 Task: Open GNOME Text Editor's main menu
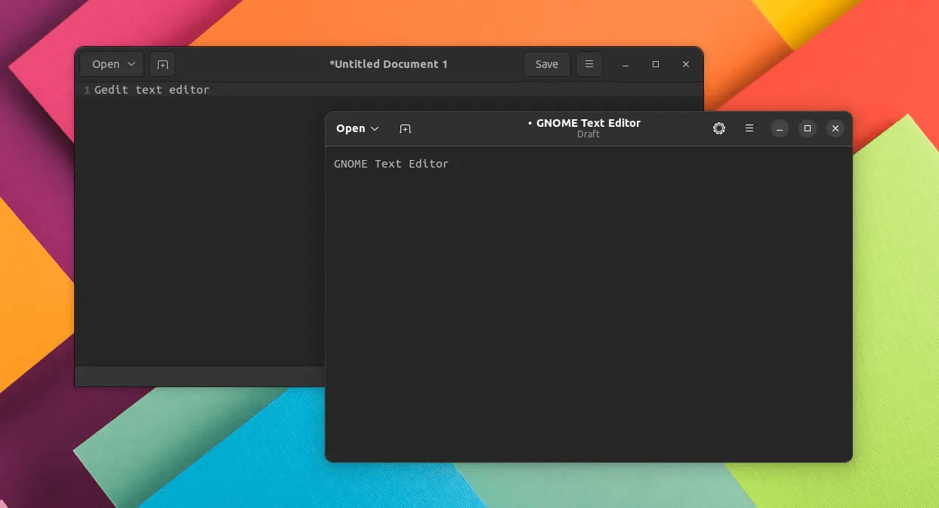click(749, 128)
